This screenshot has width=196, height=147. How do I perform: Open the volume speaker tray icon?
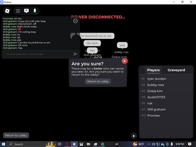click(x=153, y=144)
